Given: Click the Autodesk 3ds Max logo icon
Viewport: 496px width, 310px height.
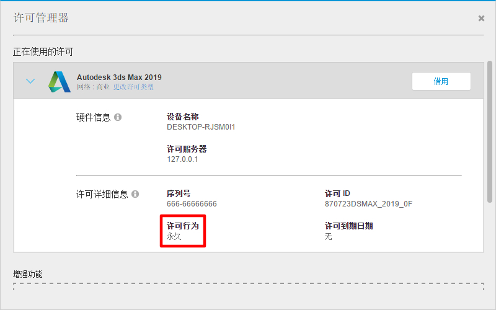Looking at the screenshot, I should point(60,81).
